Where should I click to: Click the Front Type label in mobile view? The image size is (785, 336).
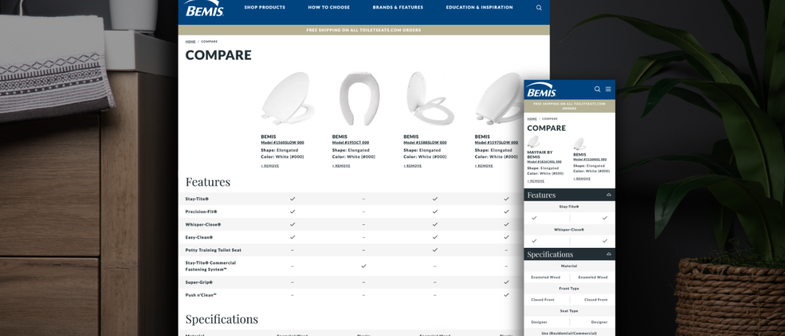click(x=570, y=288)
